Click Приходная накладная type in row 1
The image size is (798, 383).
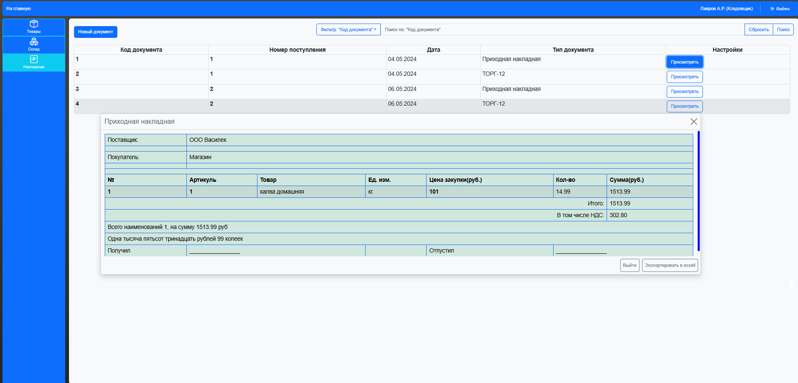[511, 59]
